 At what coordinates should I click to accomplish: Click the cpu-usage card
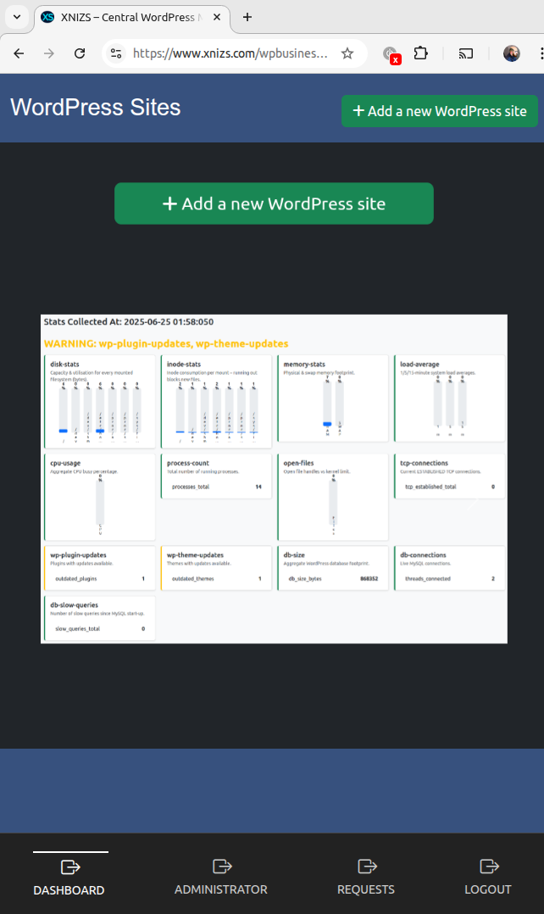[100, 497]
